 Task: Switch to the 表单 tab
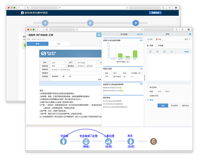click(37, 44)
